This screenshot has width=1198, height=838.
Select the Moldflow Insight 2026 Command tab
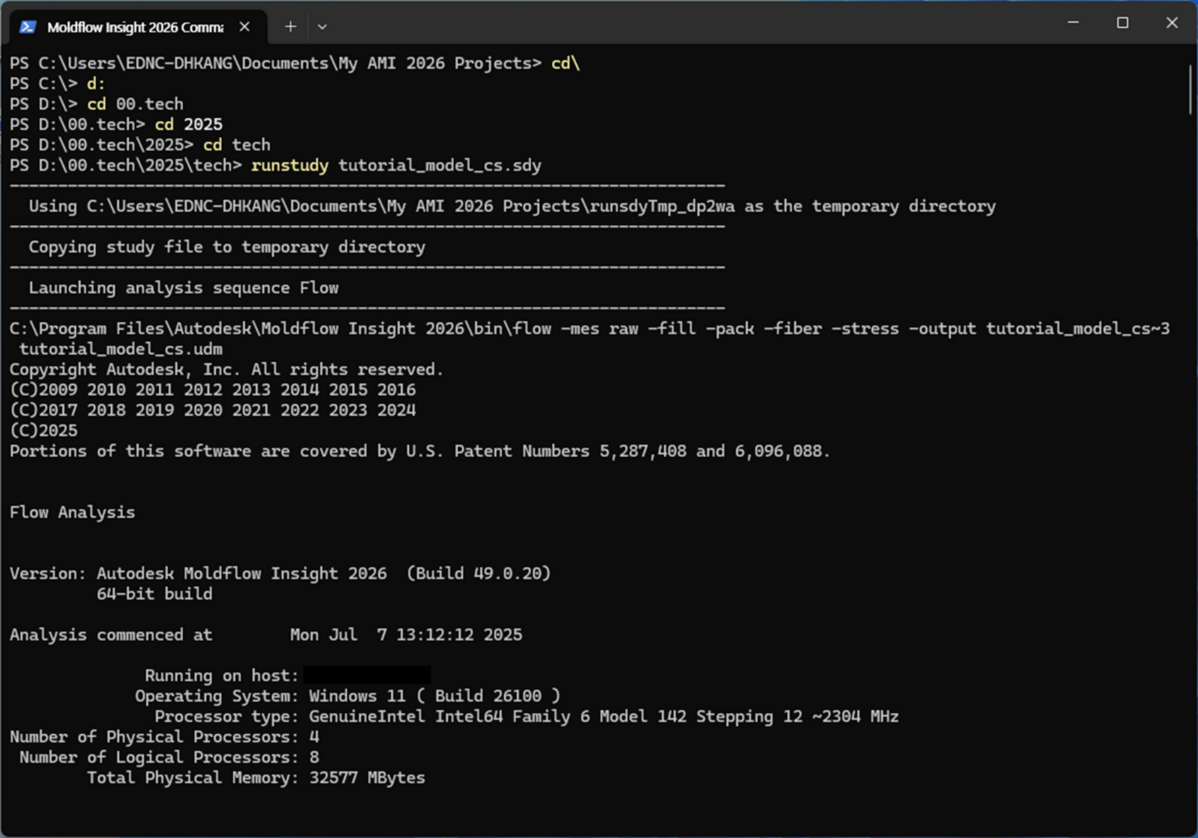(x=134, y=27)
